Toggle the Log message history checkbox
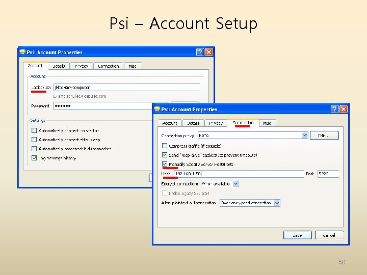Viewport: 367px width, 275px height. (34, 158)
